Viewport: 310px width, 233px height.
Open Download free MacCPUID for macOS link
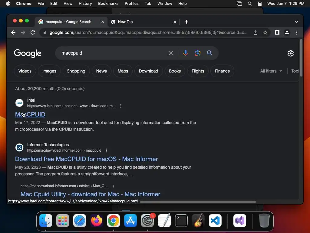point(86,159)
